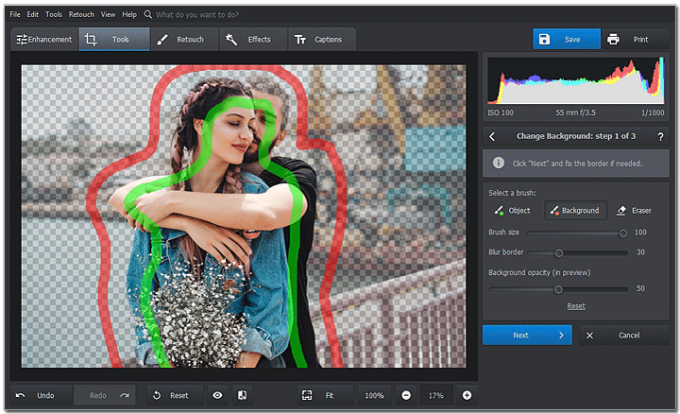Viewport: 680px width, 414px height.
Task: Click the '1/1000' shutter speed text
Action: (x=653, y=112)
